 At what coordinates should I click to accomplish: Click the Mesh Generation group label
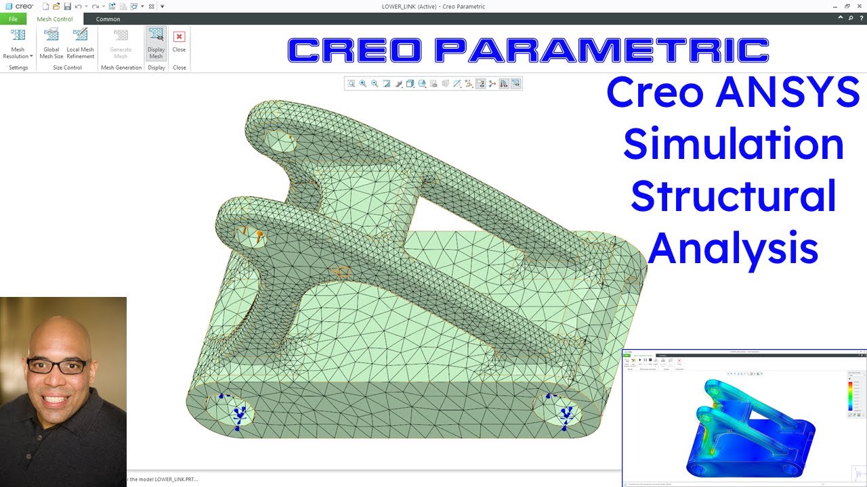tap(121, 68)
